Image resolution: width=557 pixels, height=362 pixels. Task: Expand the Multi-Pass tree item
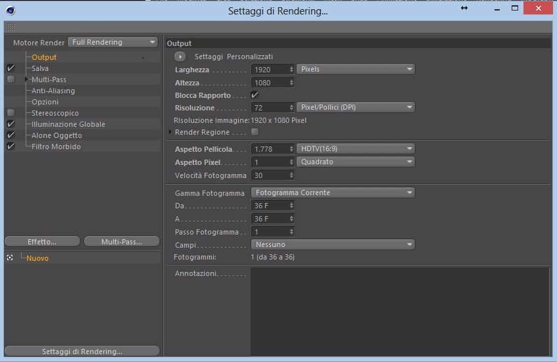[x=26, y=79]
